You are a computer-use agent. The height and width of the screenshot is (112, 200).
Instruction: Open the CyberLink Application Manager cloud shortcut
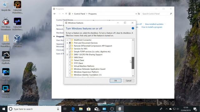[6, 58]
